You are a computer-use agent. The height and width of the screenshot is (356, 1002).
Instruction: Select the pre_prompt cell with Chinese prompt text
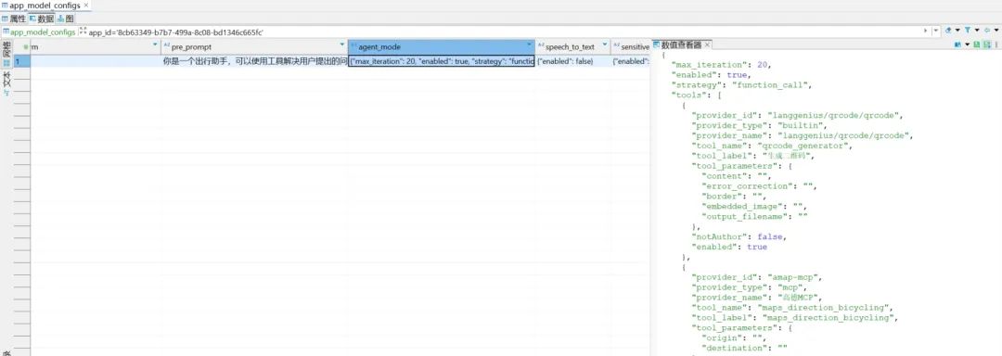[254, 61]
